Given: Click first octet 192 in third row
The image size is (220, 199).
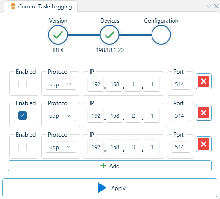Looking at the screenshot, I should pos(96,147).
